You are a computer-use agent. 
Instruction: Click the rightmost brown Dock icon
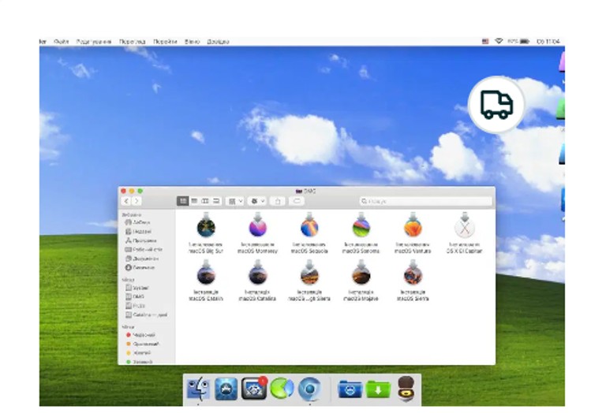tap(406, 389)
